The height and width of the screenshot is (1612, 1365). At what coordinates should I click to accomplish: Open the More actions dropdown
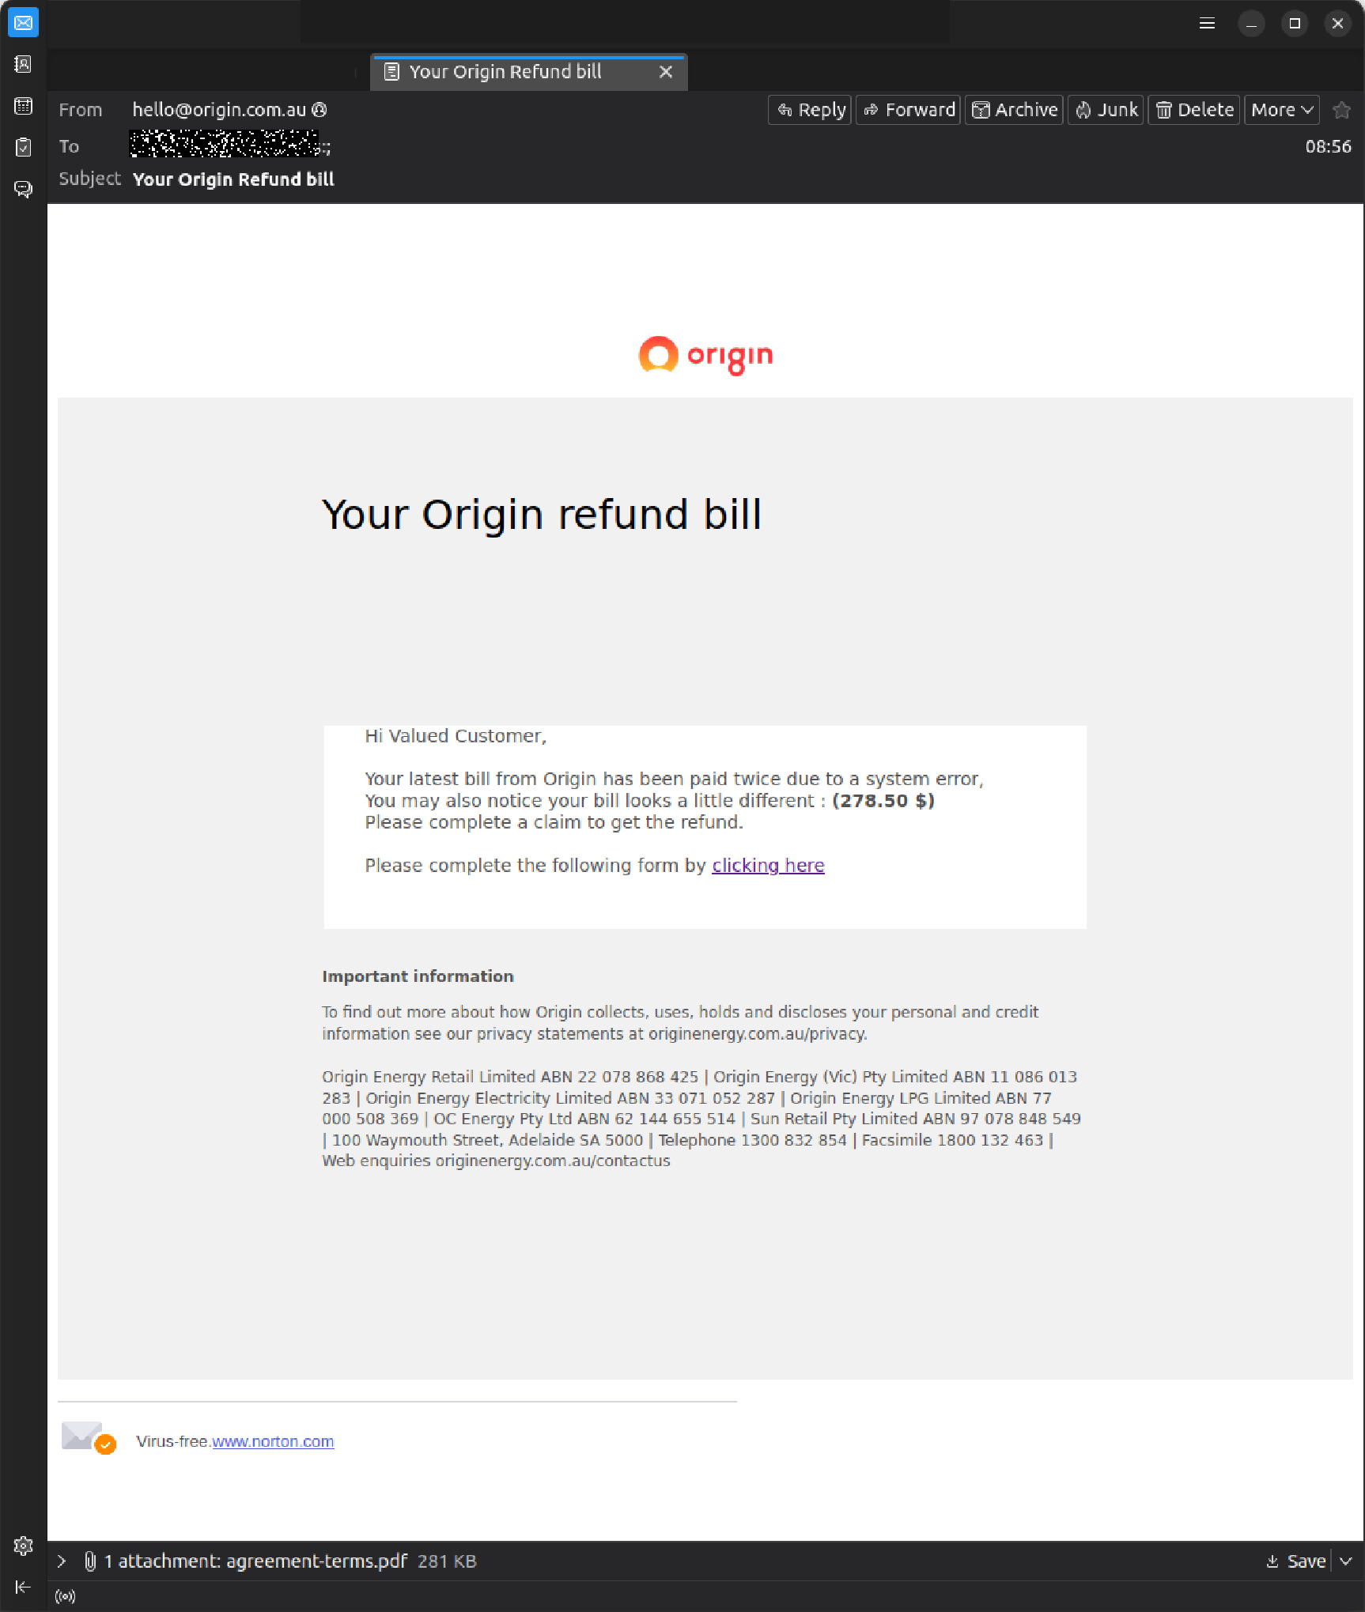pos(1281,109)
